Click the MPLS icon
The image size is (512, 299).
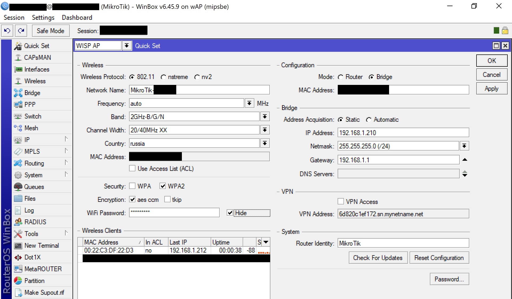click(18, 152)
